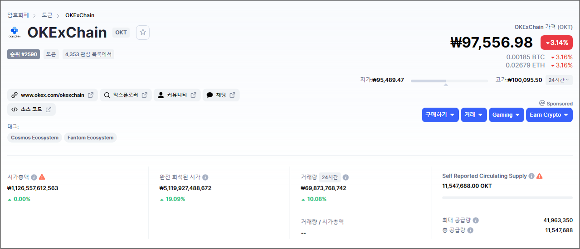Image resolution: width=580 pixels, height=249 pixels.
Task: Add OKExChain to watchlist with star icon
Action: pyautogui.click(x=143, y=32)
